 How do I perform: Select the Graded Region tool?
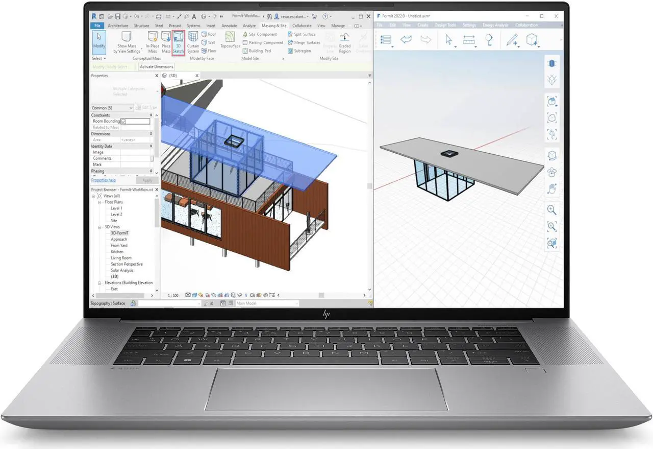(345, 42)
